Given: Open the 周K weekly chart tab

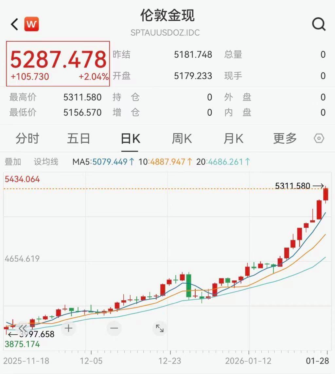Looking at the screenshot, I should pos(182,139).
